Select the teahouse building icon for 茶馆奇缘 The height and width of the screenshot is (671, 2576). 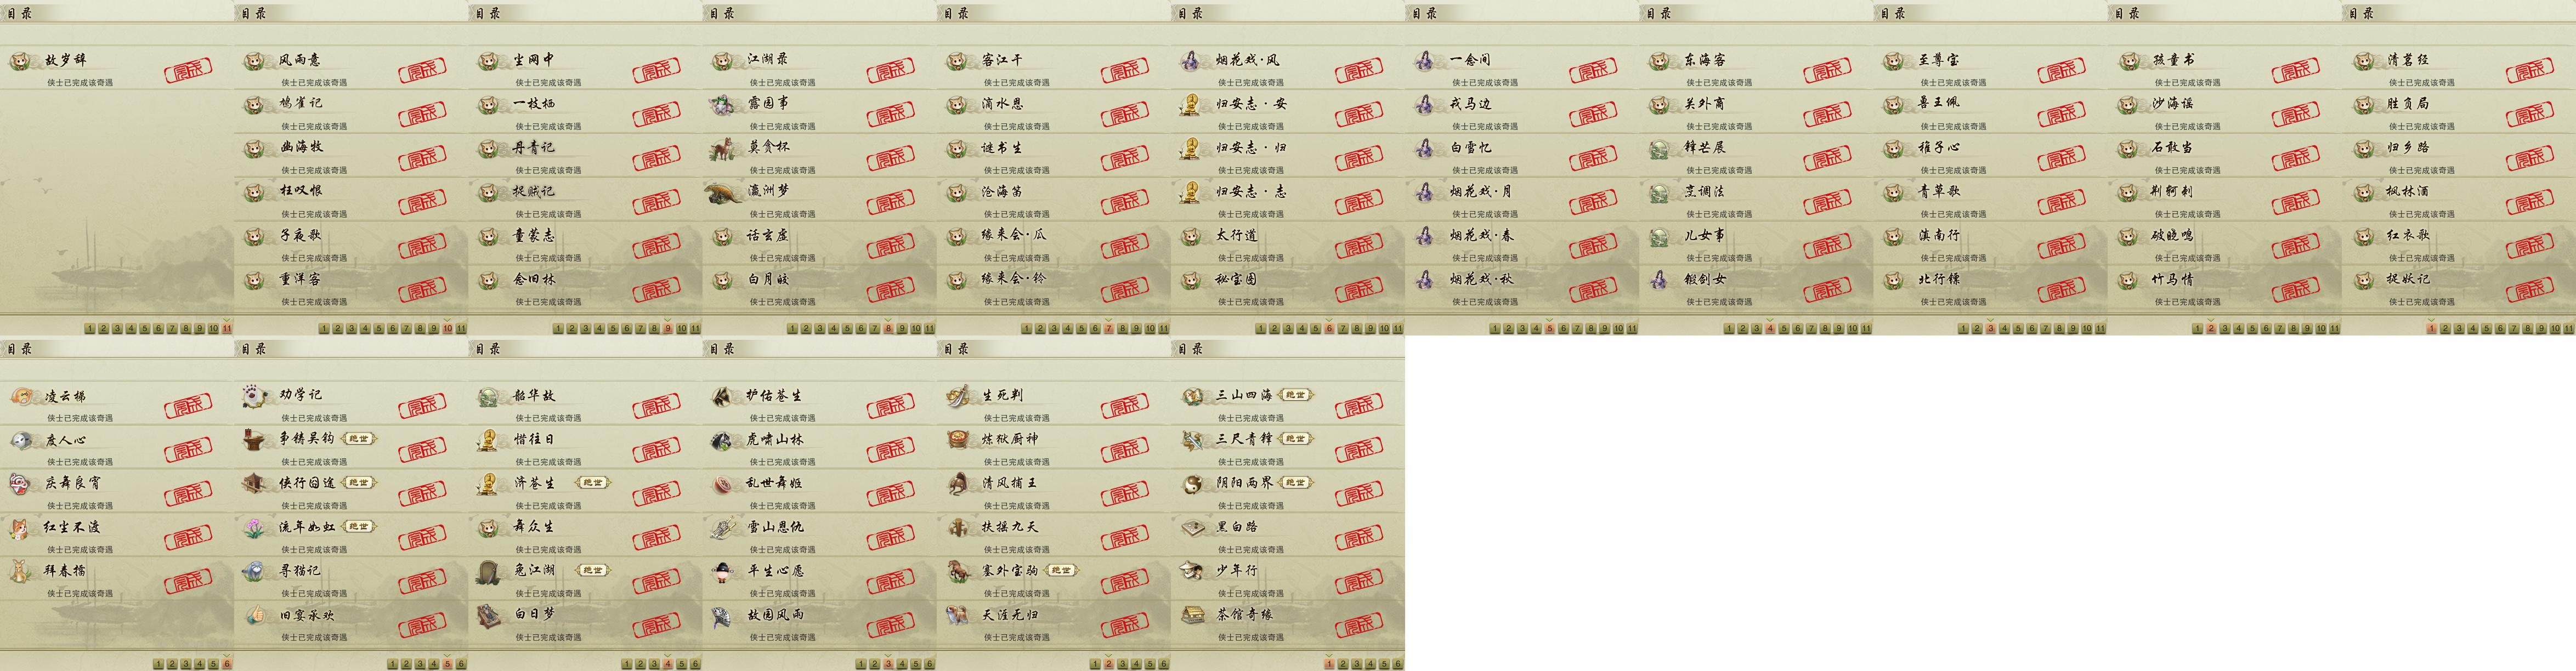1192,615
